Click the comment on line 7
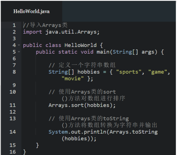The image size is (177, 155). click(x=82, y=65)
